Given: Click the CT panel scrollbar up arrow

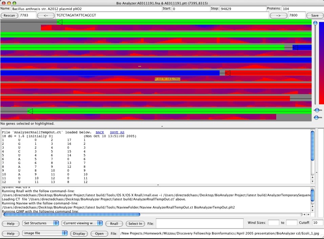Looking at the screenshot, I should coord(312,177).
